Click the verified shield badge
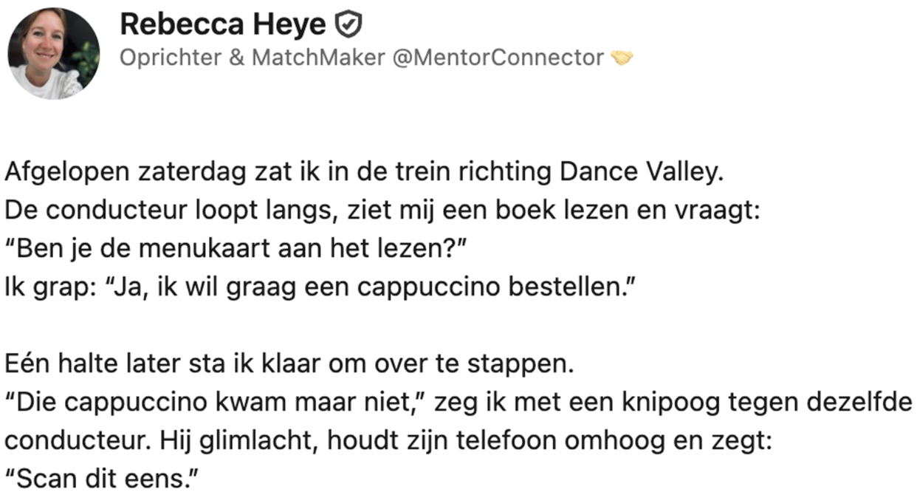This screenshot has width=917, height=492. coord(348,26)
